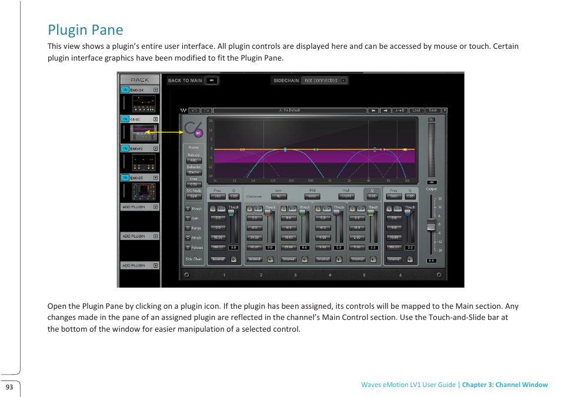
Task: Click the Undo button in plugin toolbar
Action: [x=194, y=111]
